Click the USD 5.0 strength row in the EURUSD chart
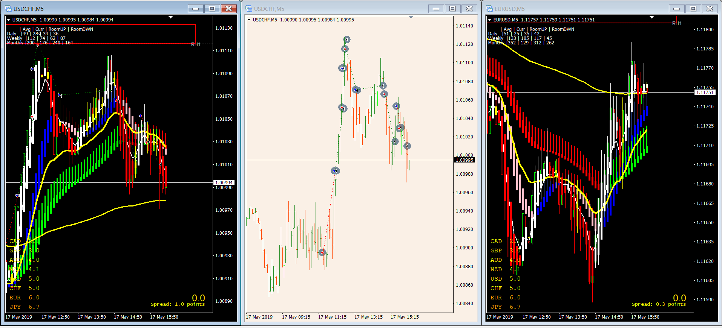 click(505, 279)
